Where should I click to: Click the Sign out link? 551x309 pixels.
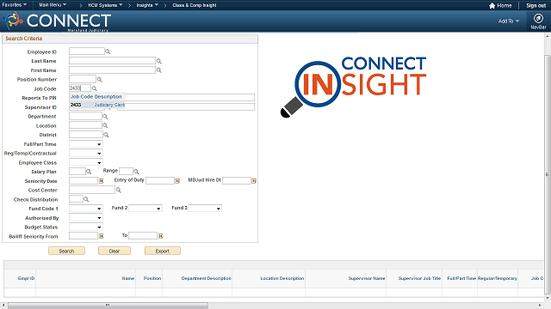pyautogui.click(x=536, y=6)
